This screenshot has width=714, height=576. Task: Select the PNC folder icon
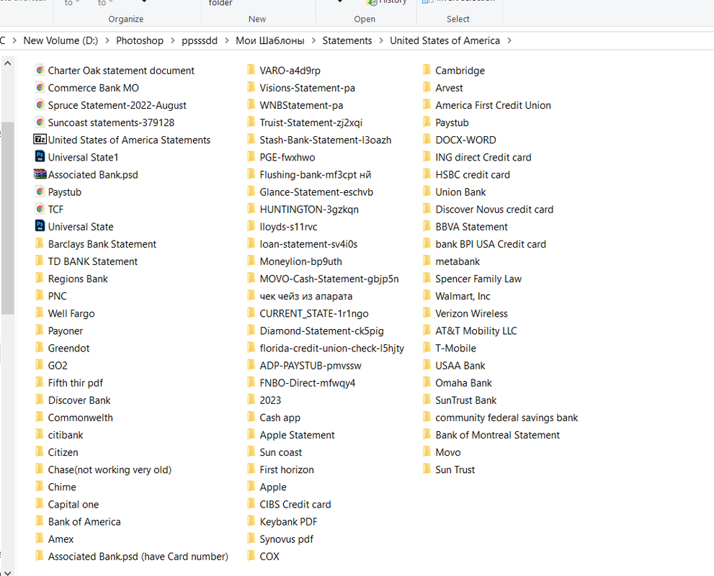click(x=40, y=295)
